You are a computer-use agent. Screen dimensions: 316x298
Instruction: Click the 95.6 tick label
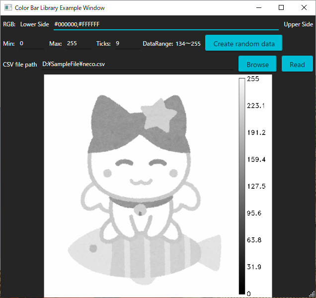254,213
